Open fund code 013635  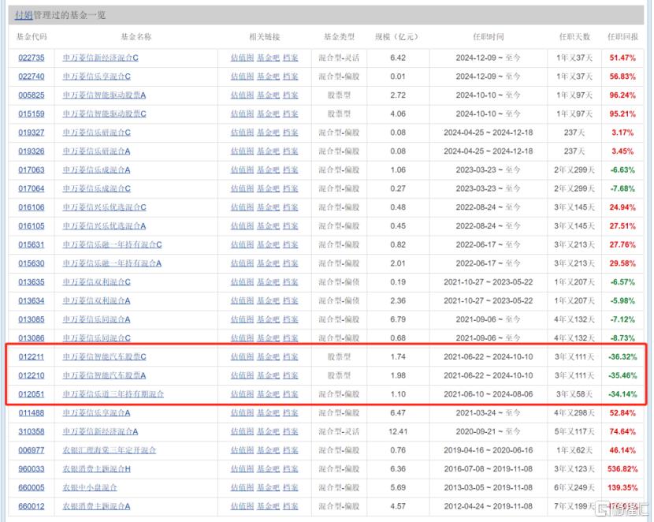(32, 282)
